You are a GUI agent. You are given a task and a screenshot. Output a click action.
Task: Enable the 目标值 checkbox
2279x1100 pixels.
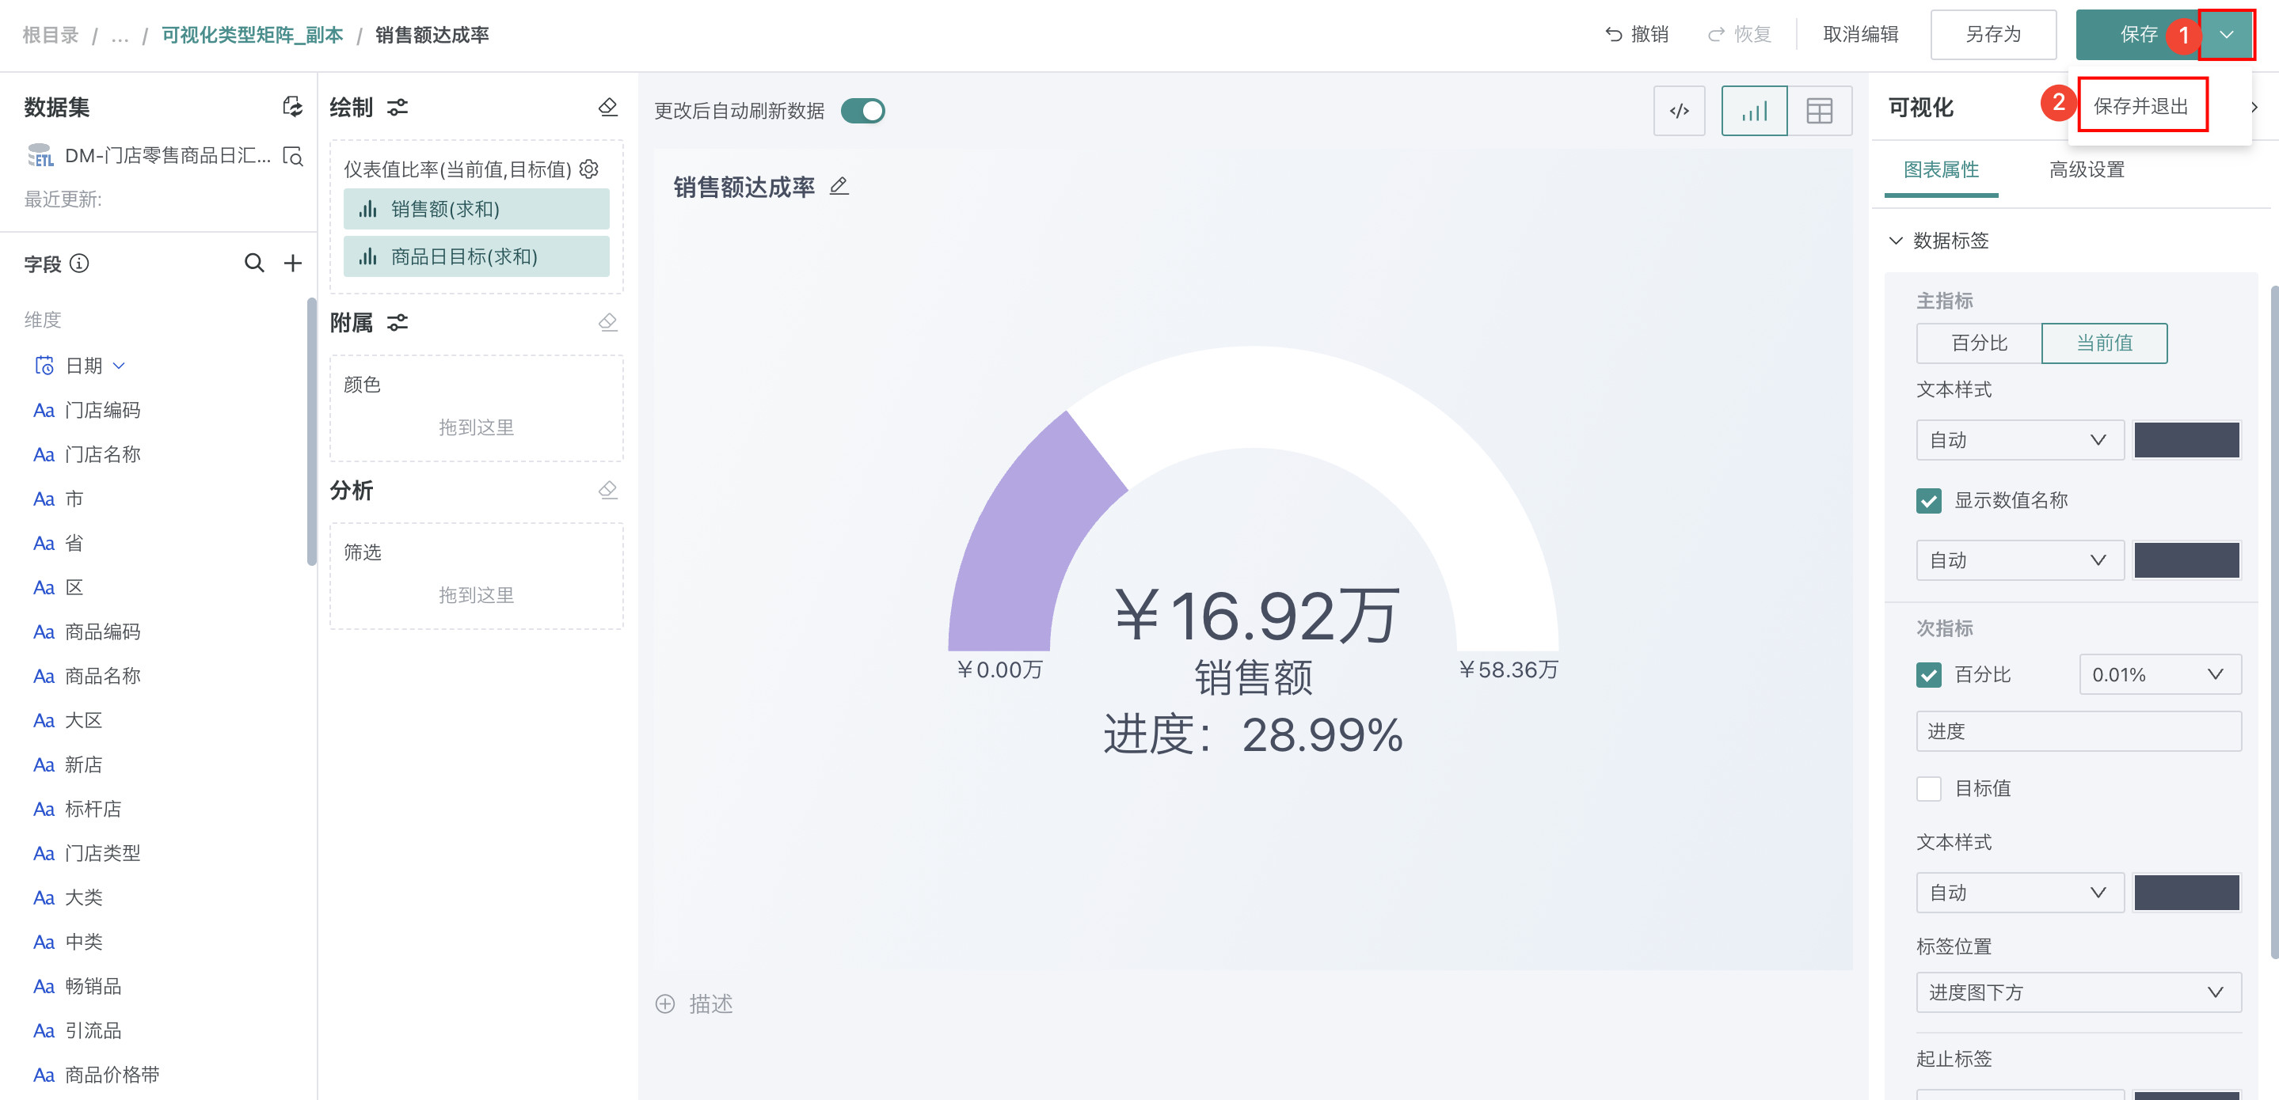(x=1929, y=788)
